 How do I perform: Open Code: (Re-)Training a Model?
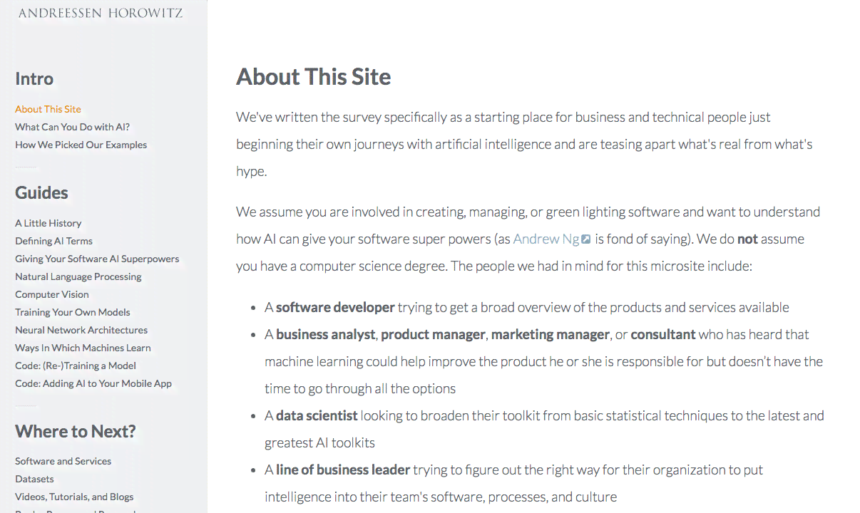(x=76, y=366)
